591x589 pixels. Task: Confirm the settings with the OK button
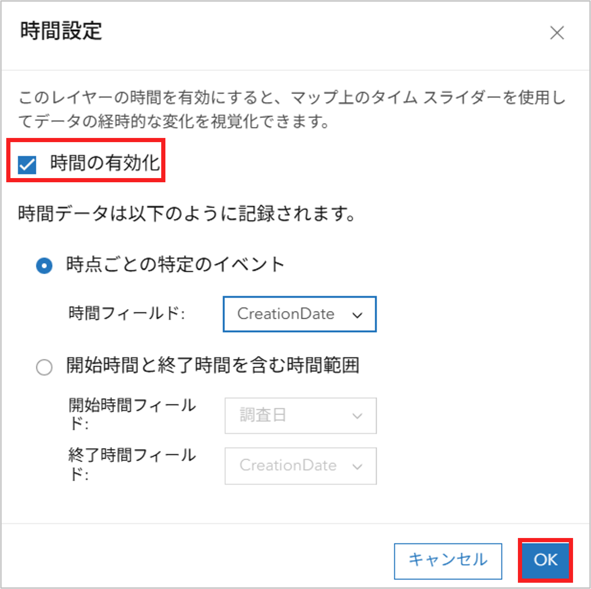pos(545,560)
